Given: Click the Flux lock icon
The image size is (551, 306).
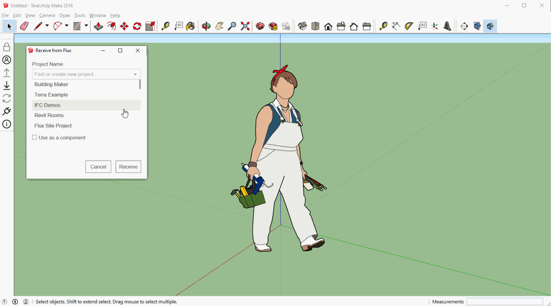Looking at the screenshot, I should (7, 47).
